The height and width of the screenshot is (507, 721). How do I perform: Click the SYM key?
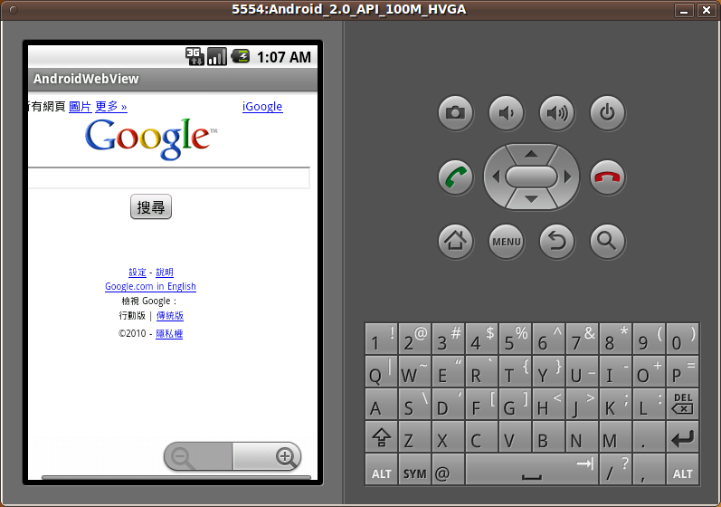point(414,470)
